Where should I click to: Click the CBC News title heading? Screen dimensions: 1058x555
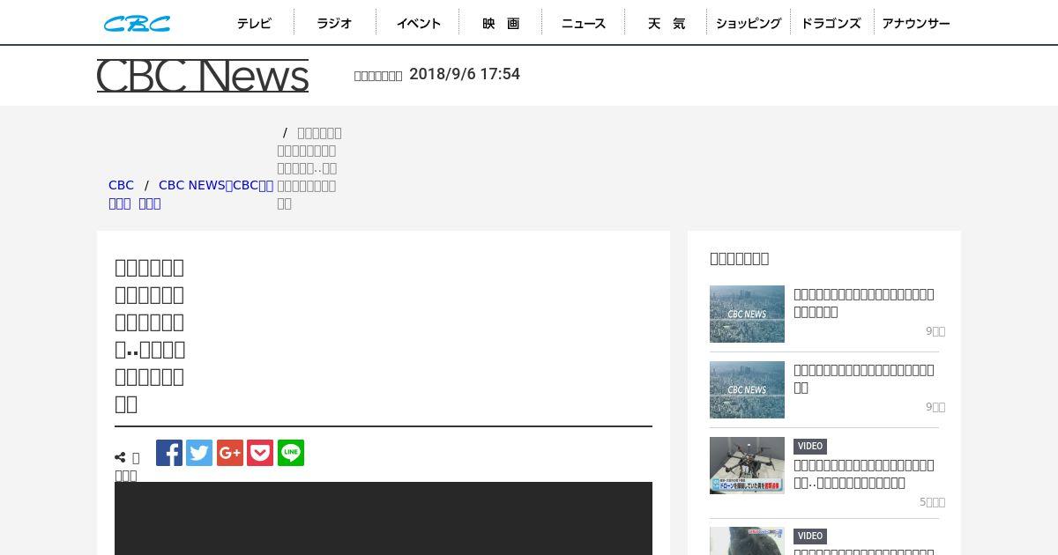point(203,76)
